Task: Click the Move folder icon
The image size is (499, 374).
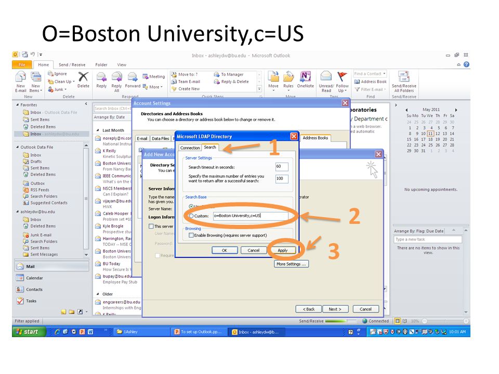Action: (x=273, y=77)
